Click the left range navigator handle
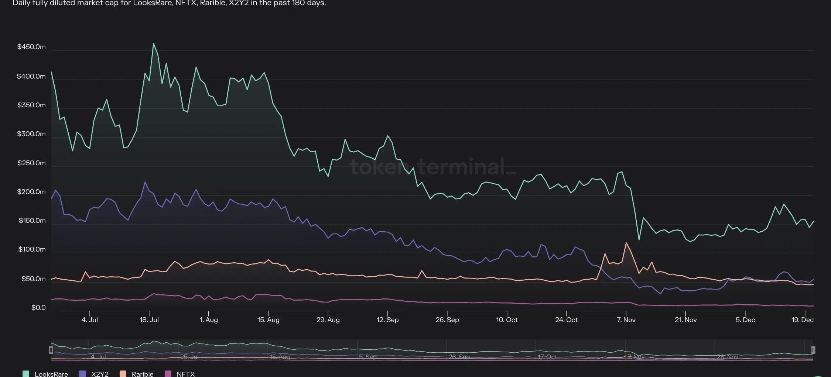 pyautogui.click(x=51, y=350)
